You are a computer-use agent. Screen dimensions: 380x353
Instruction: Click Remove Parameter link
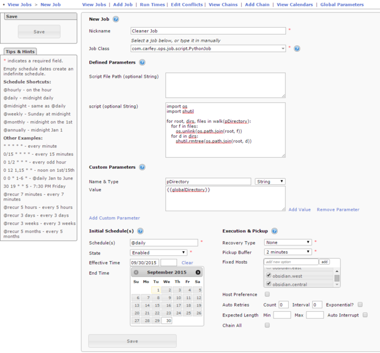[338, 209]
